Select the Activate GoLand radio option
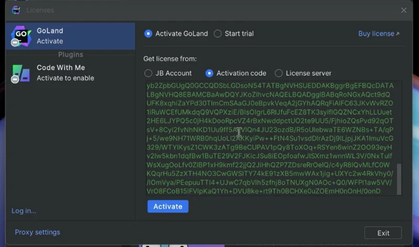This screenshot has height=247, width=419. coord(148,33)
